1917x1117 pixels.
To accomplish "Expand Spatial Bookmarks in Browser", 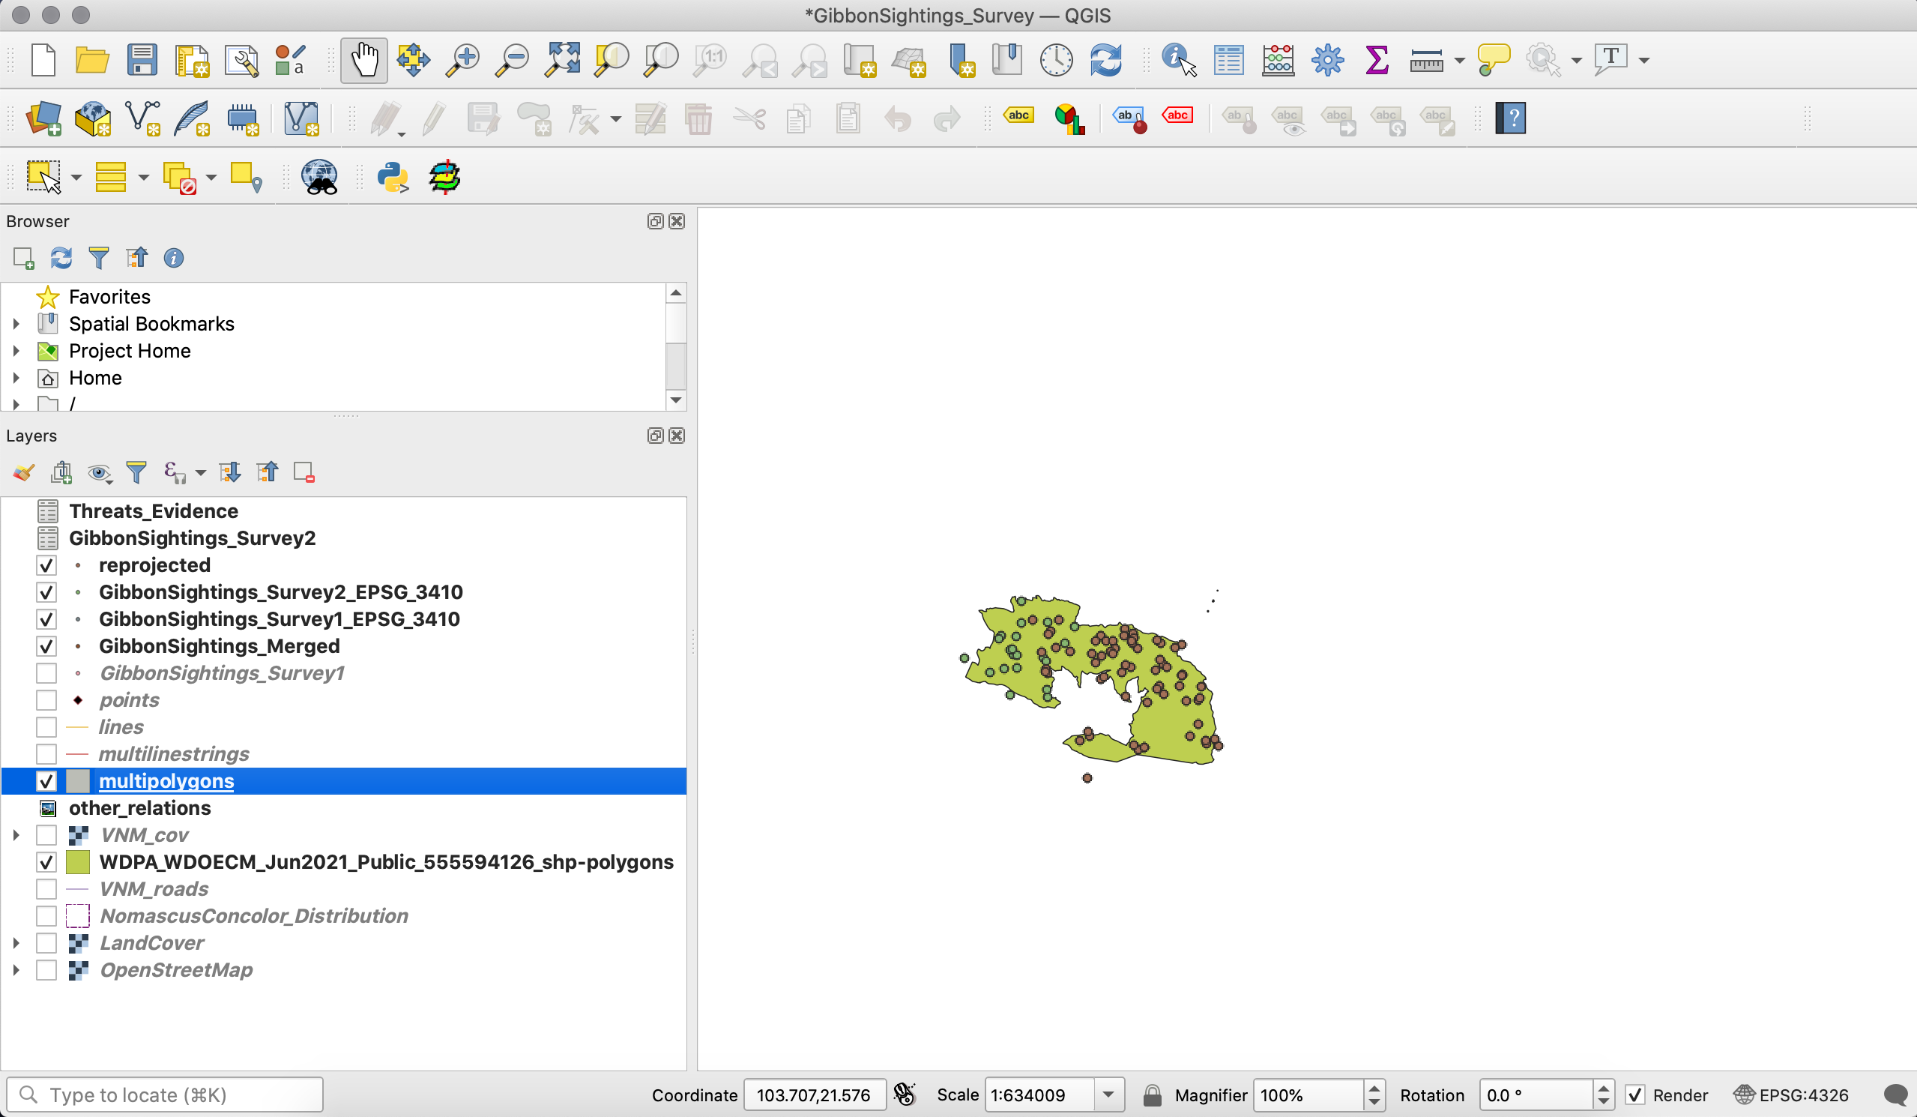I will point(16,324).
